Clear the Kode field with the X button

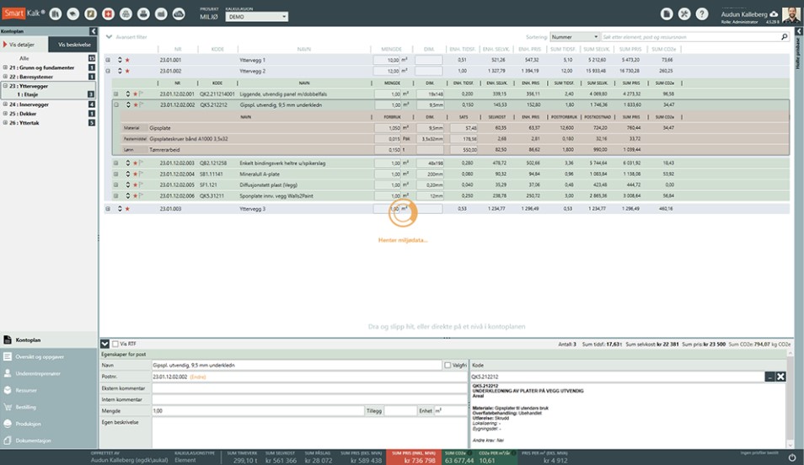pyautogui.click(x=780, y=377)
